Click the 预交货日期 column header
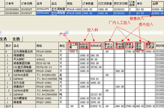Image resolution: width=164 pixels, height=108 pixels. click(x=121, y=4)
